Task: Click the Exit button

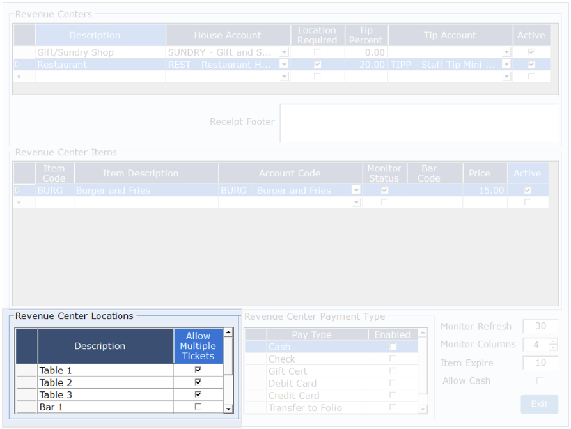Action: (x=539, y=404)
